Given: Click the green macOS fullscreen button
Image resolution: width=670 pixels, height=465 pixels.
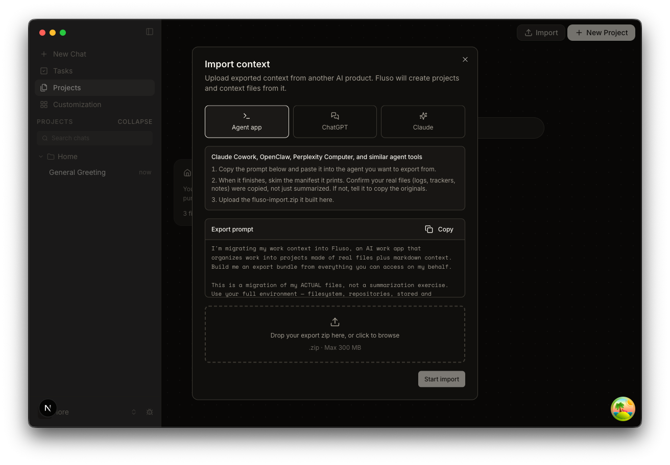Looking at the screenshot, I should coord(63,33).
